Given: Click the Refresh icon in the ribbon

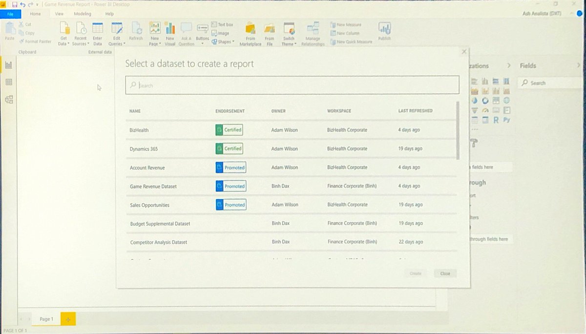Looking at the screenshot, I should (136, 28).
